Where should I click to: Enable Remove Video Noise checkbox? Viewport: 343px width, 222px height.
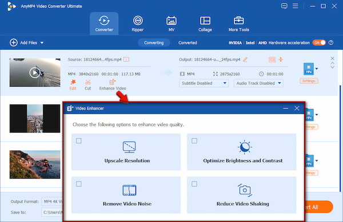pyautogui.click(x=79, y=184)
